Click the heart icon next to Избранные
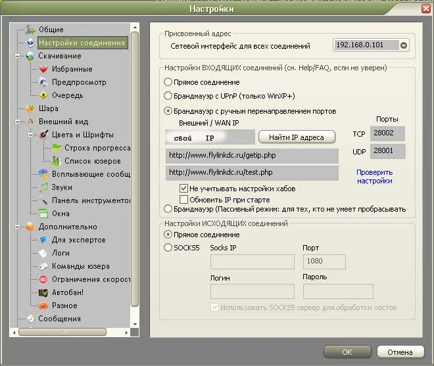This screenshot has height=366, width=434. coord(43,69)
